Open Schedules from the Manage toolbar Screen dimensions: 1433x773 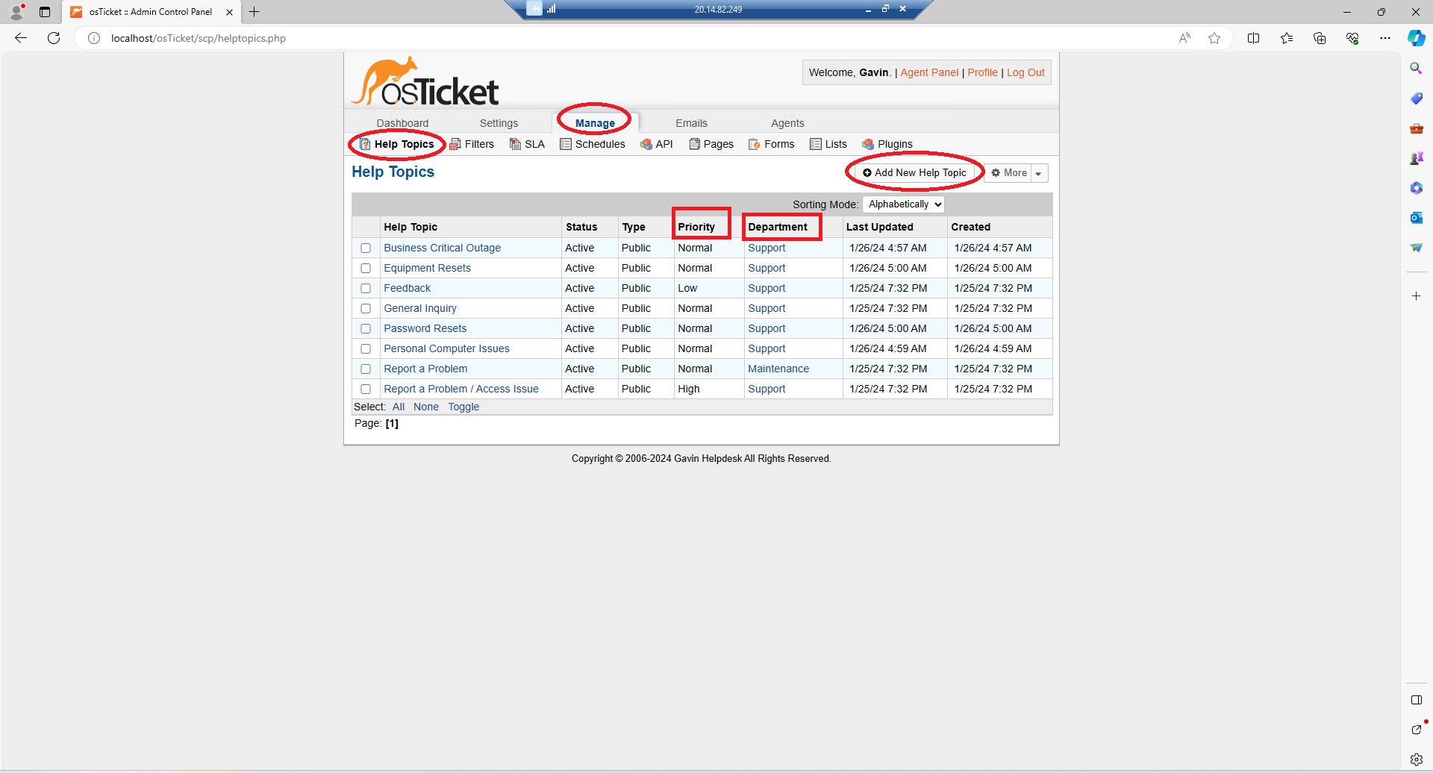pyautogui.click(x=566, y=144)
